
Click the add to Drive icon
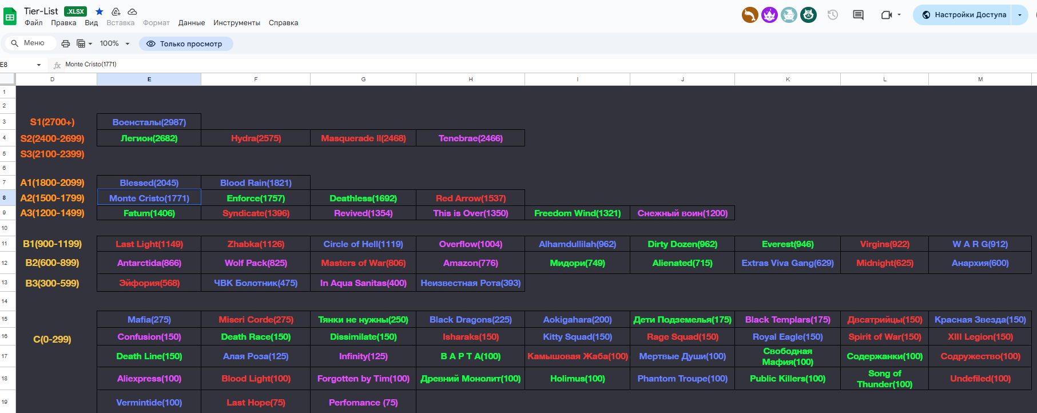pyautogui.click(x=116, y=11)
